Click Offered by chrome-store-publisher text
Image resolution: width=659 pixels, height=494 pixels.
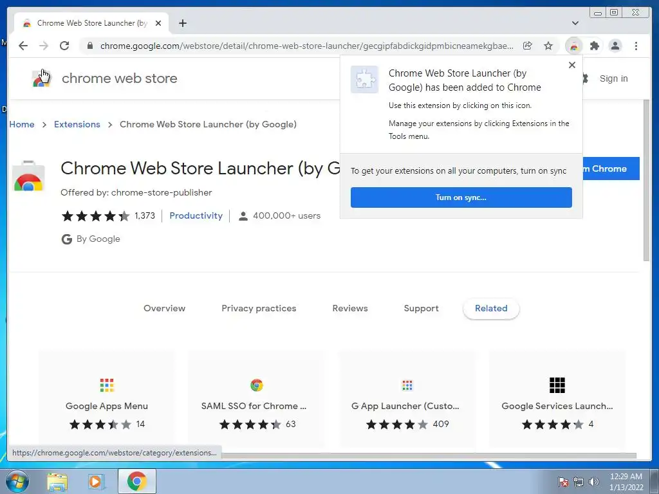click(x=136, y=192)
